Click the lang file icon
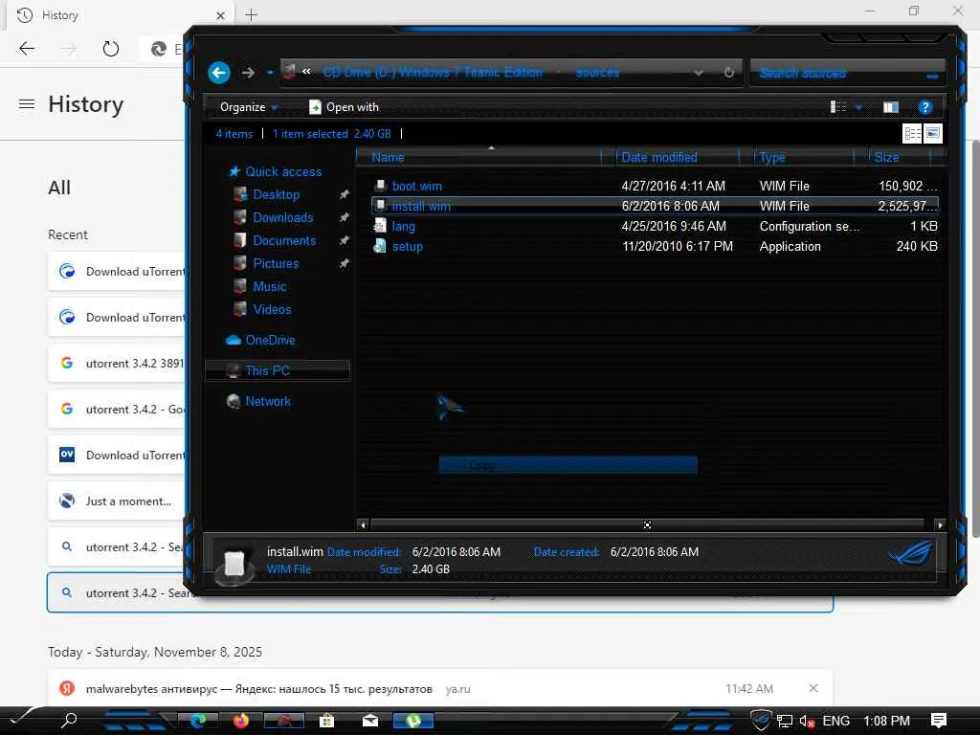The image size is (980, 735). pos(380,226)
